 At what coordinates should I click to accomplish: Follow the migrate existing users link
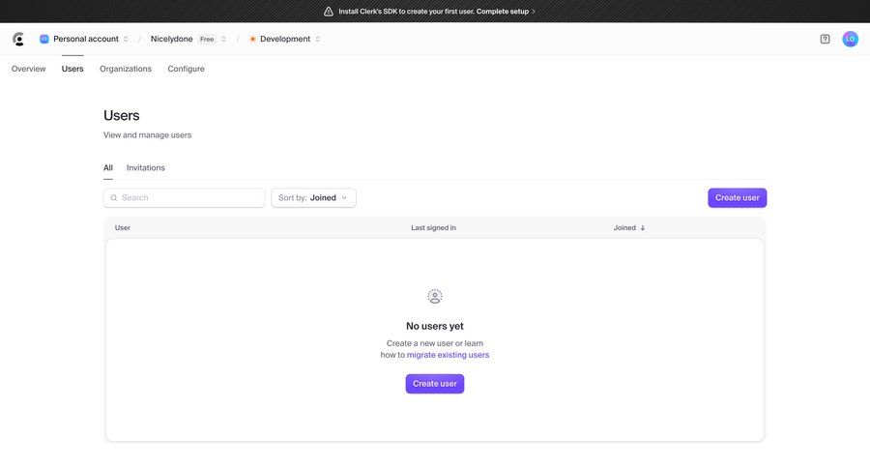[x=448, y=355]
